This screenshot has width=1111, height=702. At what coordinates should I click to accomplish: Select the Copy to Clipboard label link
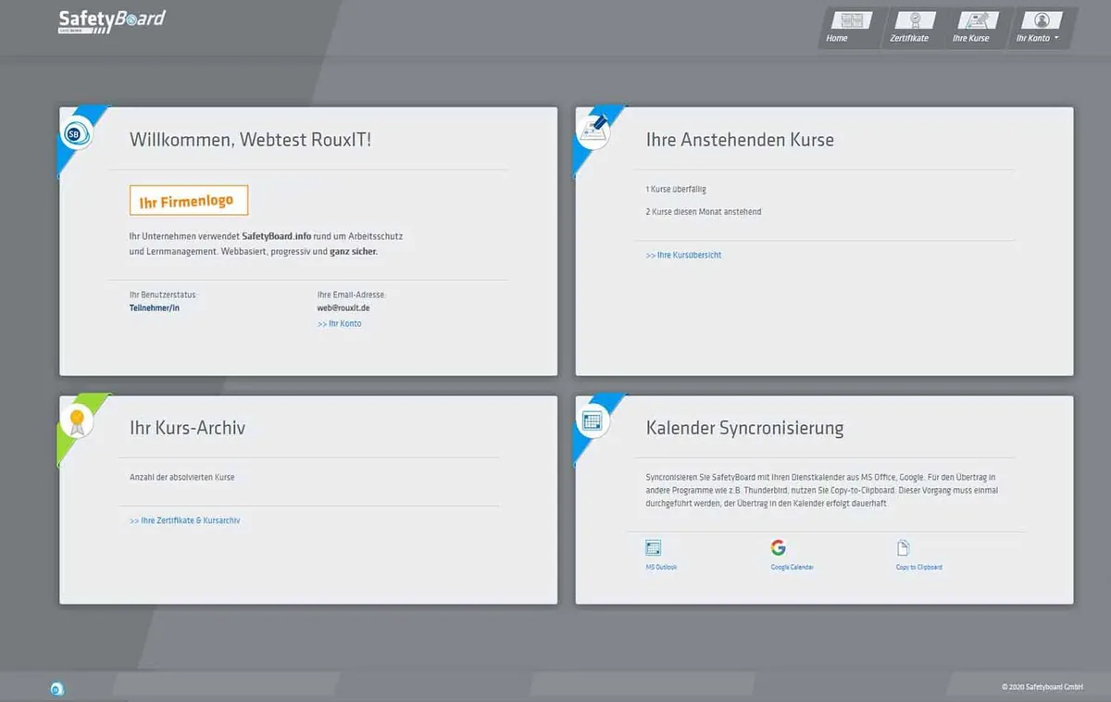919,567
